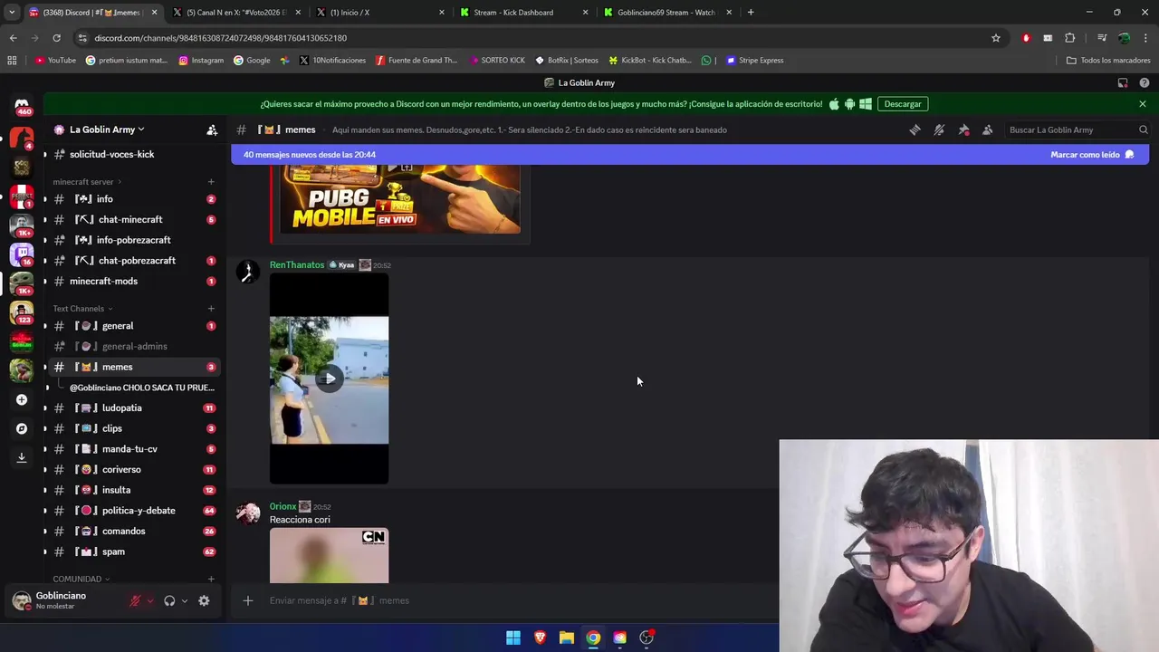The width and height of the screenshot is (1159, 652).
Task: Add a server with the plus icon
Action: [x=22, y=399]
